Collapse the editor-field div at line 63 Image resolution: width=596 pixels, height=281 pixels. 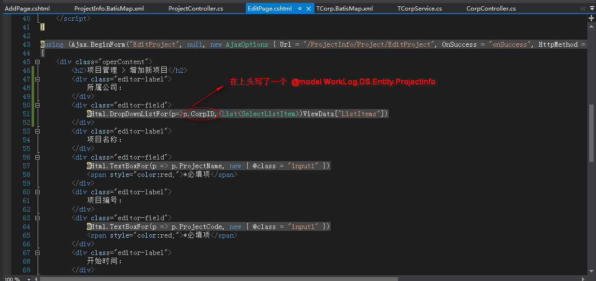point(37,218)
